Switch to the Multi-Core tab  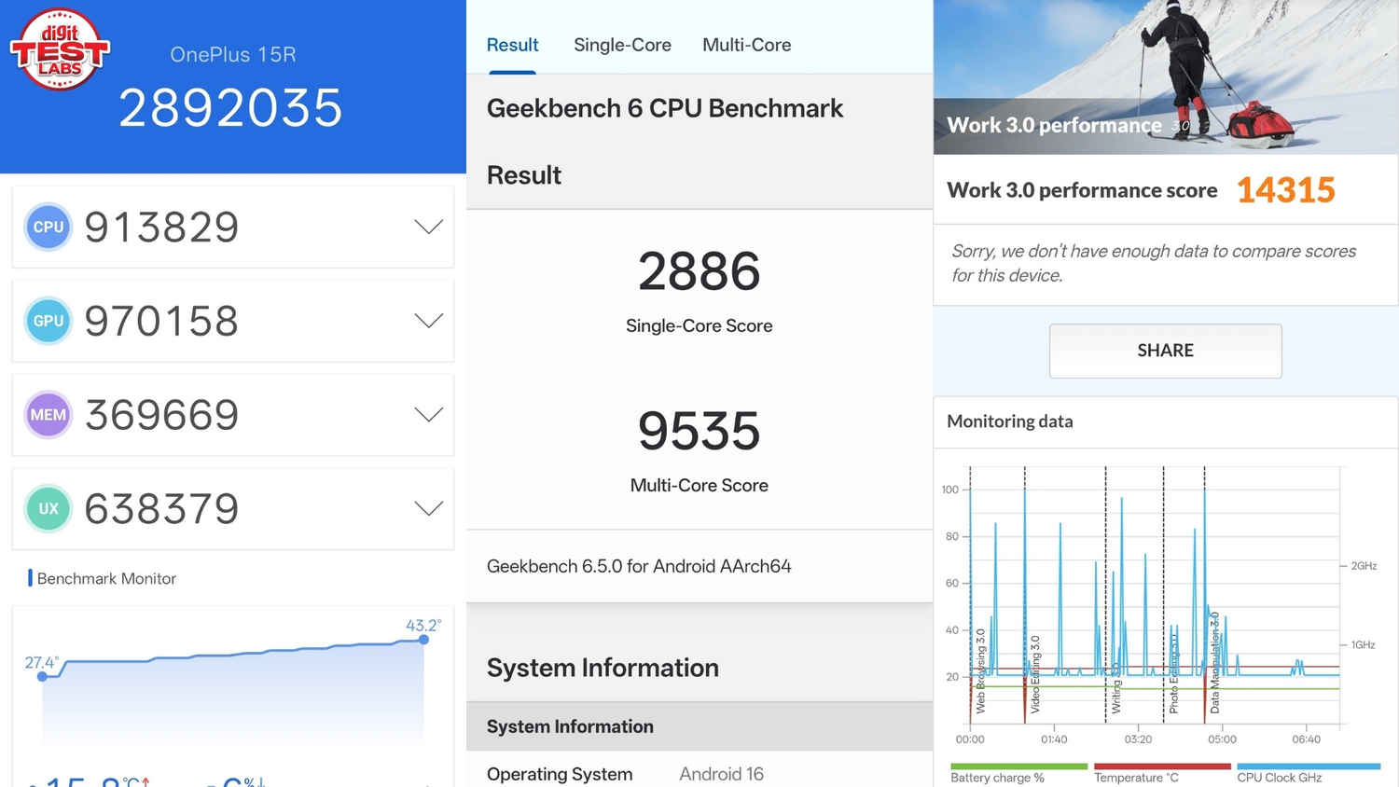(746, 45)
